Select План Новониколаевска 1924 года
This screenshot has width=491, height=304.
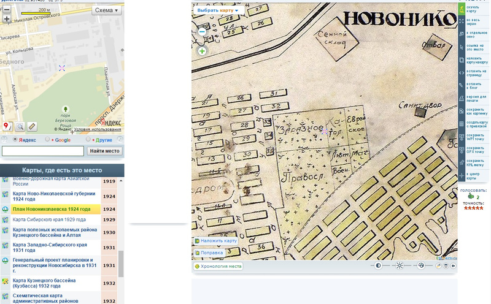pos(52,209)
